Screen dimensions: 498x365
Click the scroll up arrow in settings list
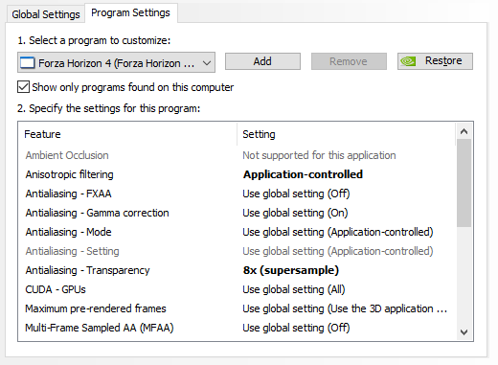pos(464,131)
